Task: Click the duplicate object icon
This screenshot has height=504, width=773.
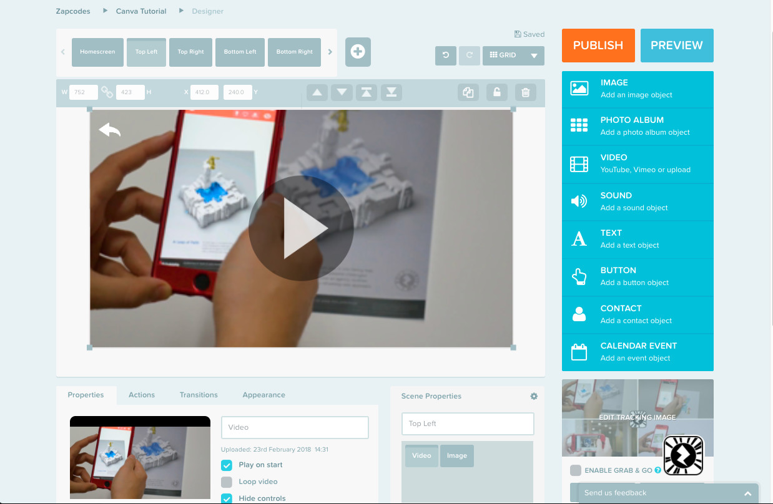Action: pos(468,93)
